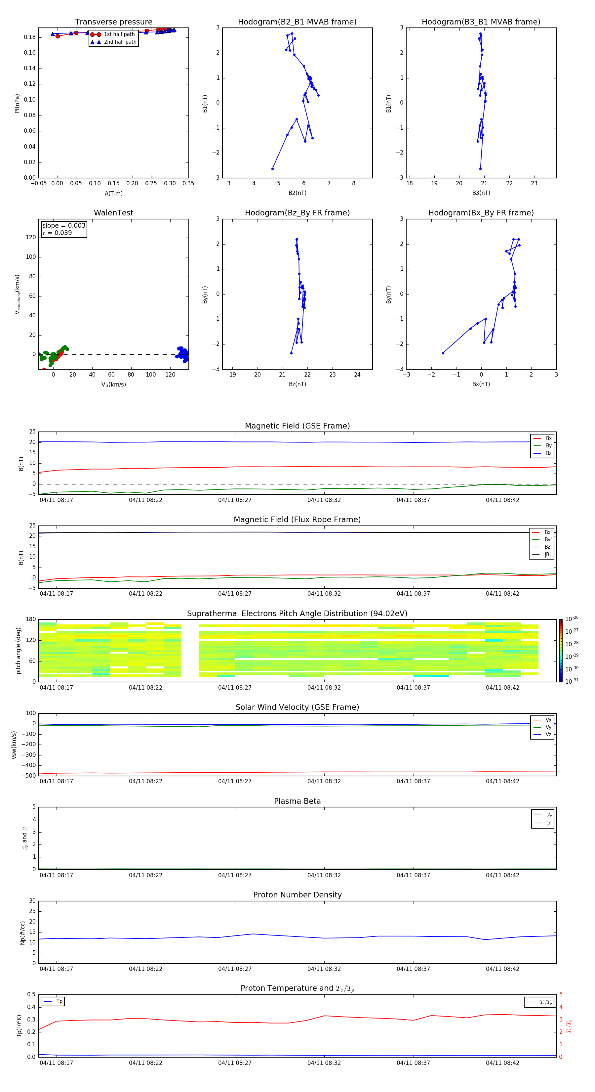The image size is (595, 1092).
Task: Click the red "Te/Tp" right-side axis label
Action: click(569, 1026)
